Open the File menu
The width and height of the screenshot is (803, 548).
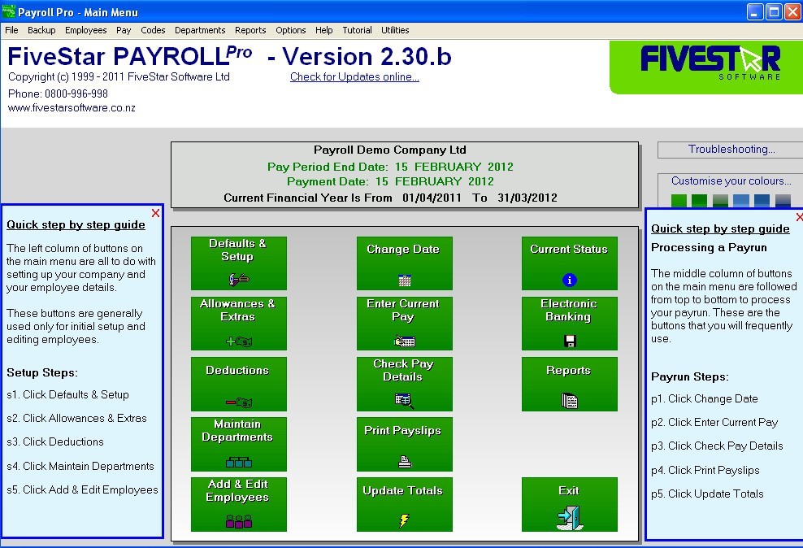pos(11,30)
